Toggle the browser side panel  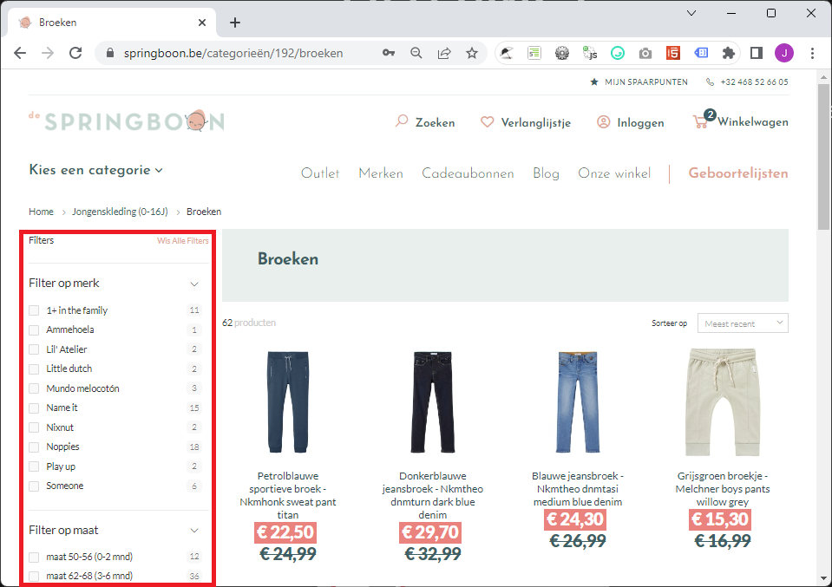(x=757, y=53)
